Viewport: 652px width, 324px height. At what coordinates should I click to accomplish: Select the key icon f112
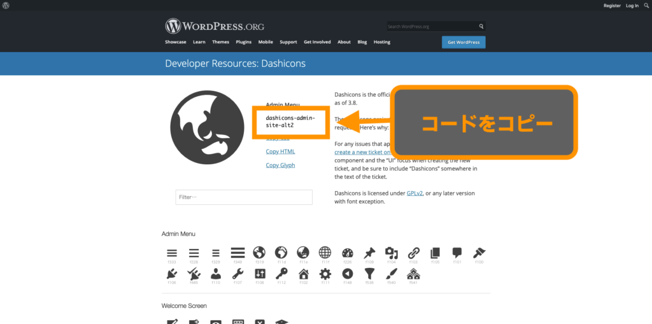point(281,274)
